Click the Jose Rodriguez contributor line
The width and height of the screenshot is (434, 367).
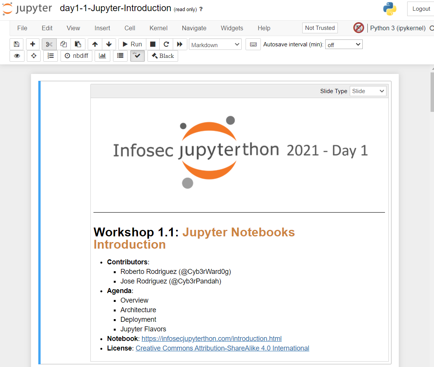pos(171,281)
